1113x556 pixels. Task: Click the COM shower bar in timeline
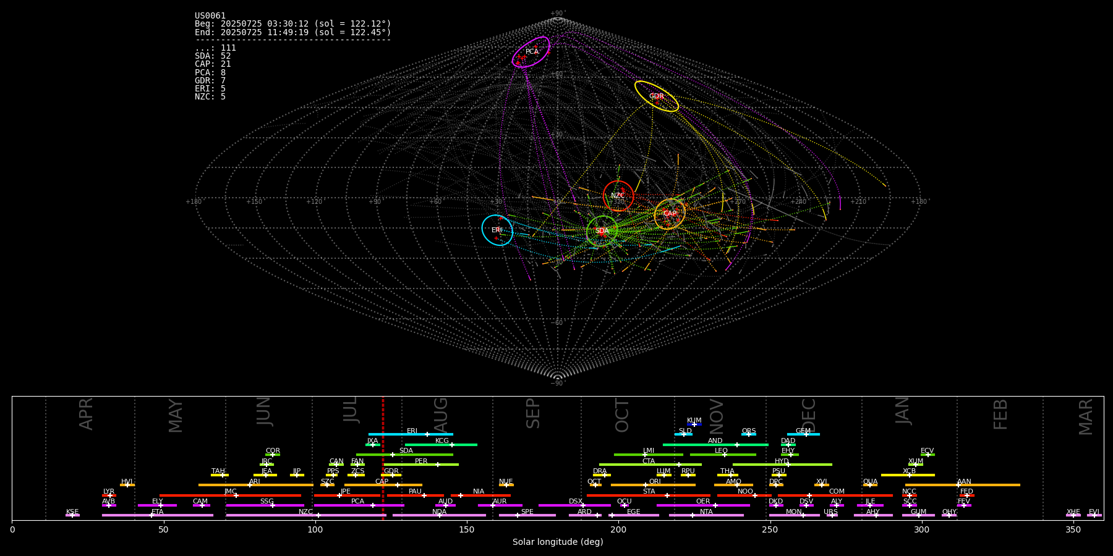coord(836,495)
